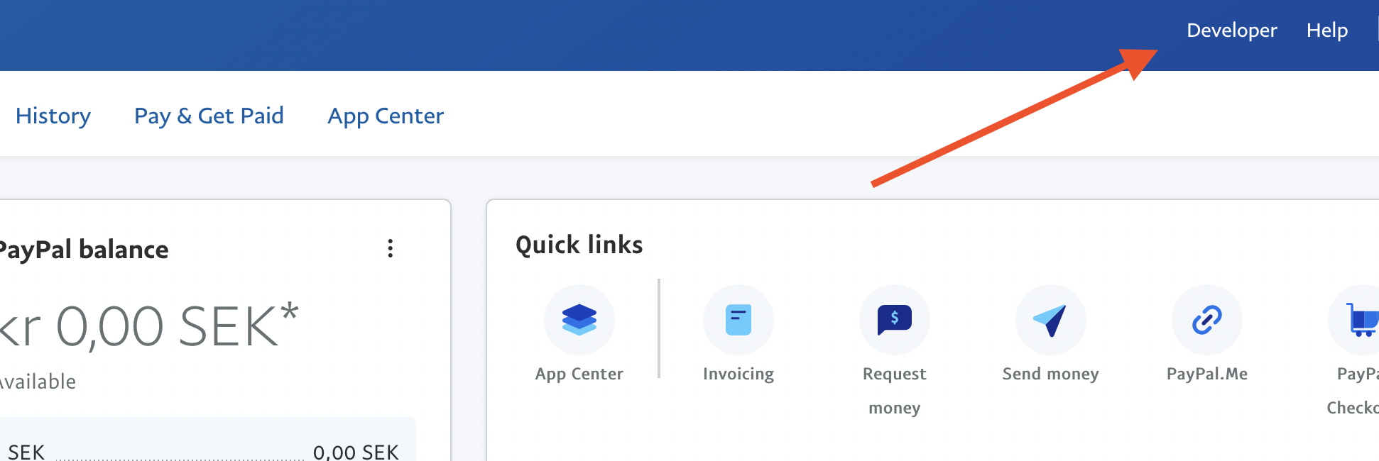
Task: Click the Quick links heading
Action: tap(579, 245)
